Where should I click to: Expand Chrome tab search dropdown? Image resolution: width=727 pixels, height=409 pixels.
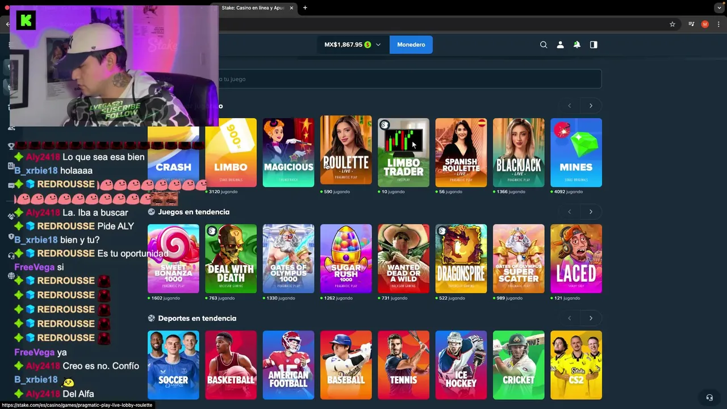(719, 8)
